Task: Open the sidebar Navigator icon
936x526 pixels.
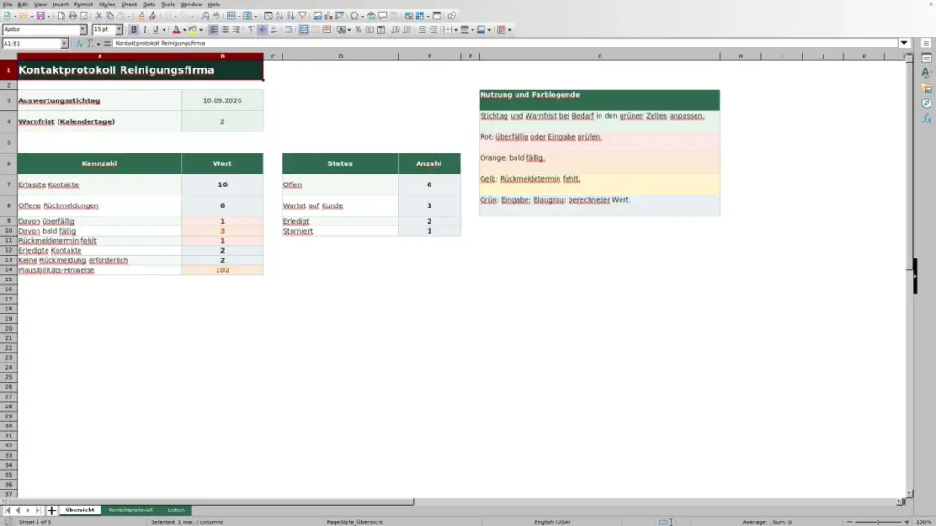Action: click(x=927, y=104)
